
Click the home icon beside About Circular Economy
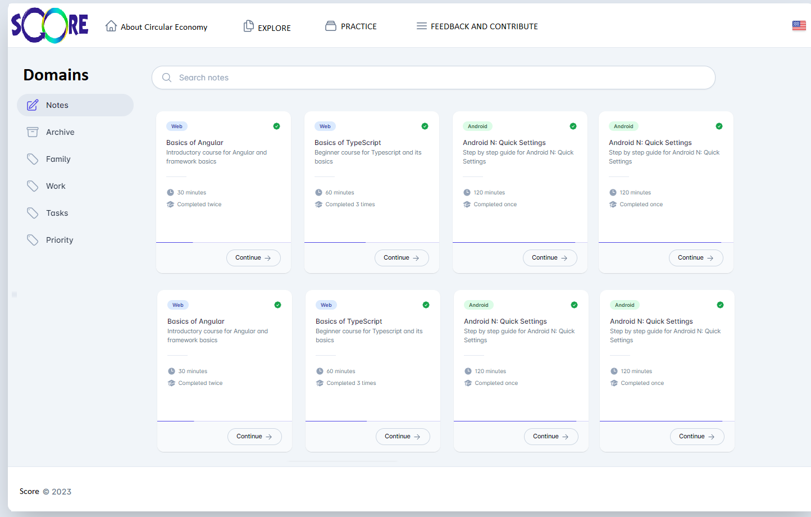[x=111, y=26]
